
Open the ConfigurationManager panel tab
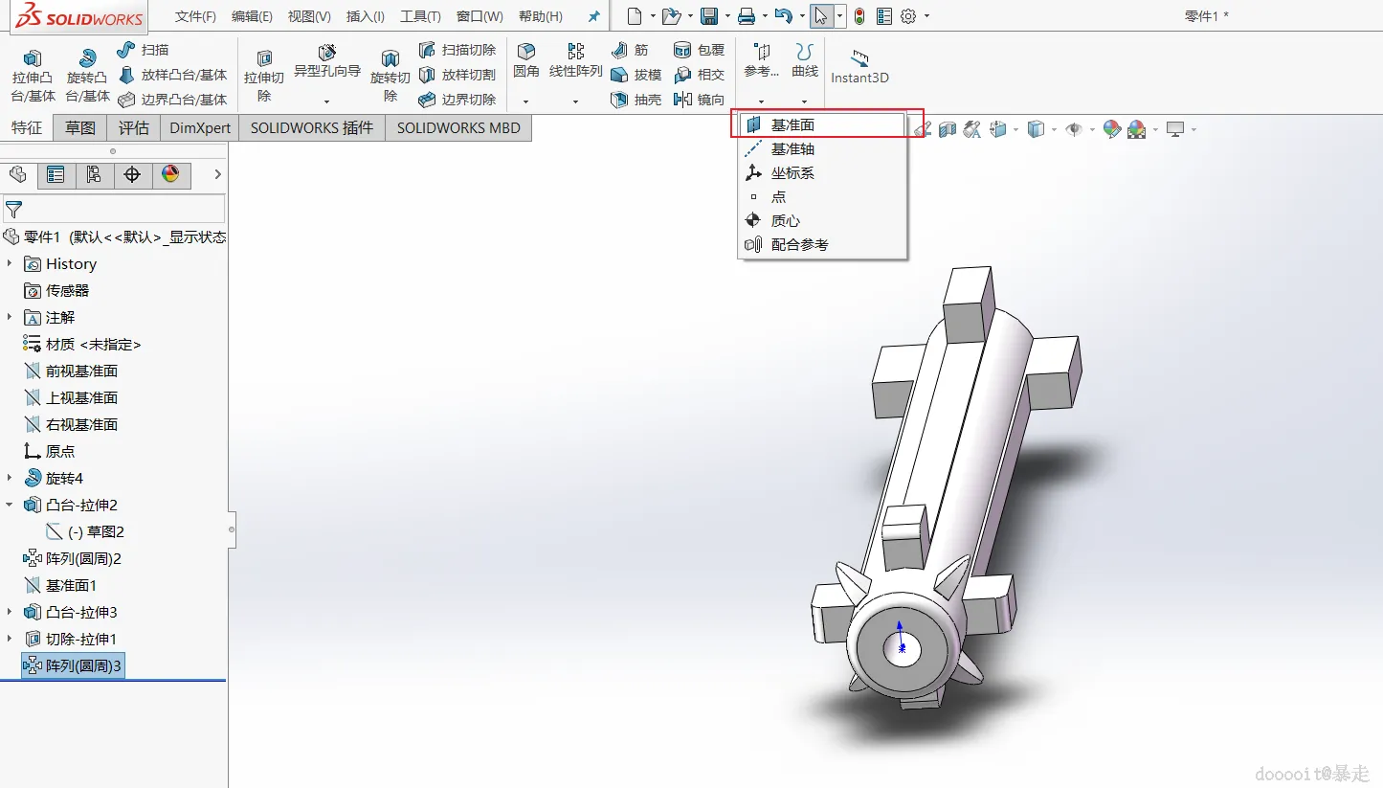(x=94, y=174)
